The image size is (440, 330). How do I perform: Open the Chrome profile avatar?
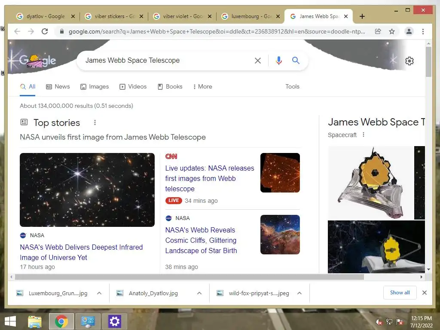[409, 31]
